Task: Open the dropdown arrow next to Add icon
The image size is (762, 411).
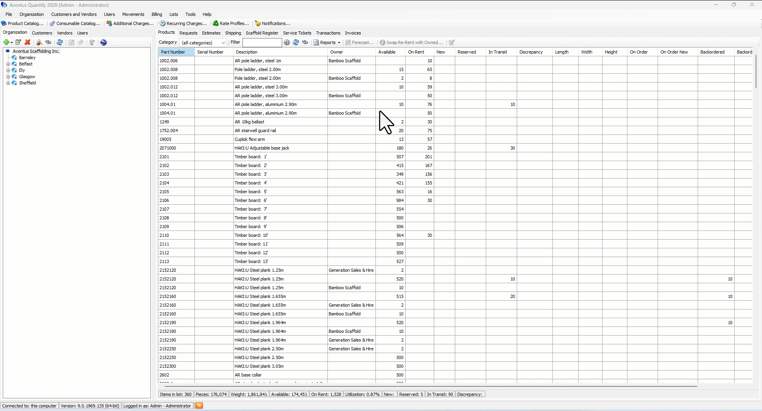Action: [12, 42]
